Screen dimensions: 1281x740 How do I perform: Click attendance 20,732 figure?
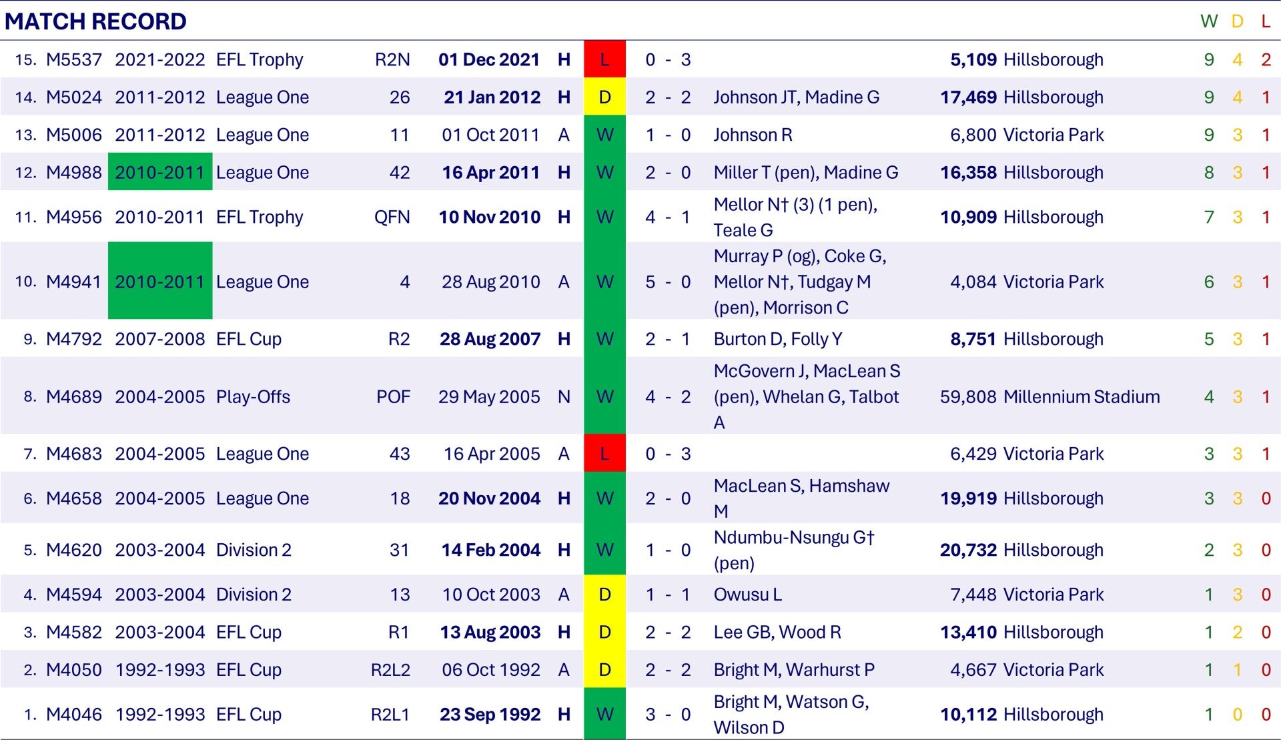click(x=968, y=550)
